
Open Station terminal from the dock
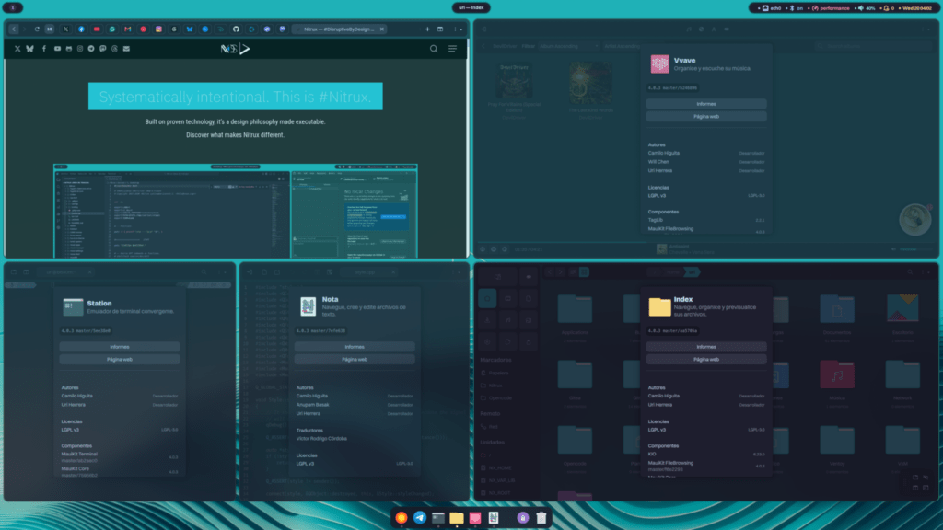pos(438,518)
